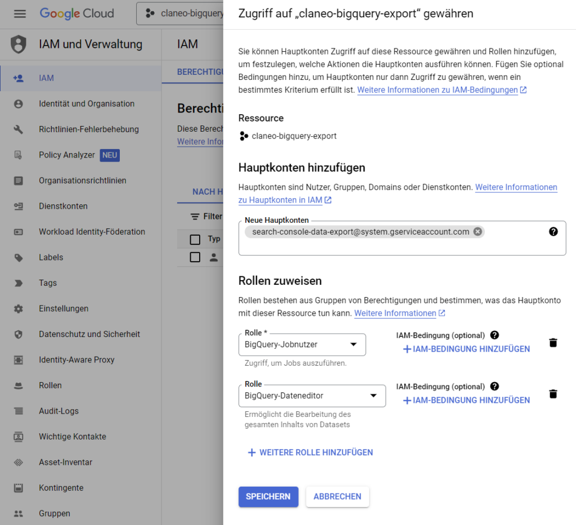
Task: Click help icon beside Dateneditor IAM-Bedingung
Action: pyautogui.click(x=495, y=387)
